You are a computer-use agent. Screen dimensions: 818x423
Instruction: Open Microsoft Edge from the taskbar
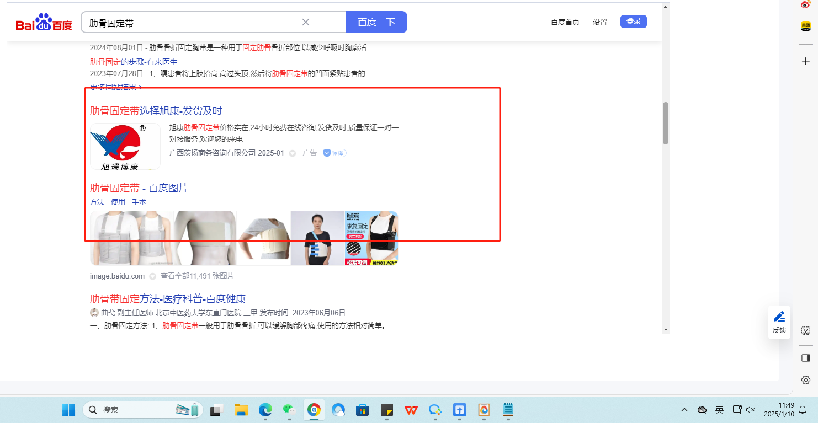[265, 410]
